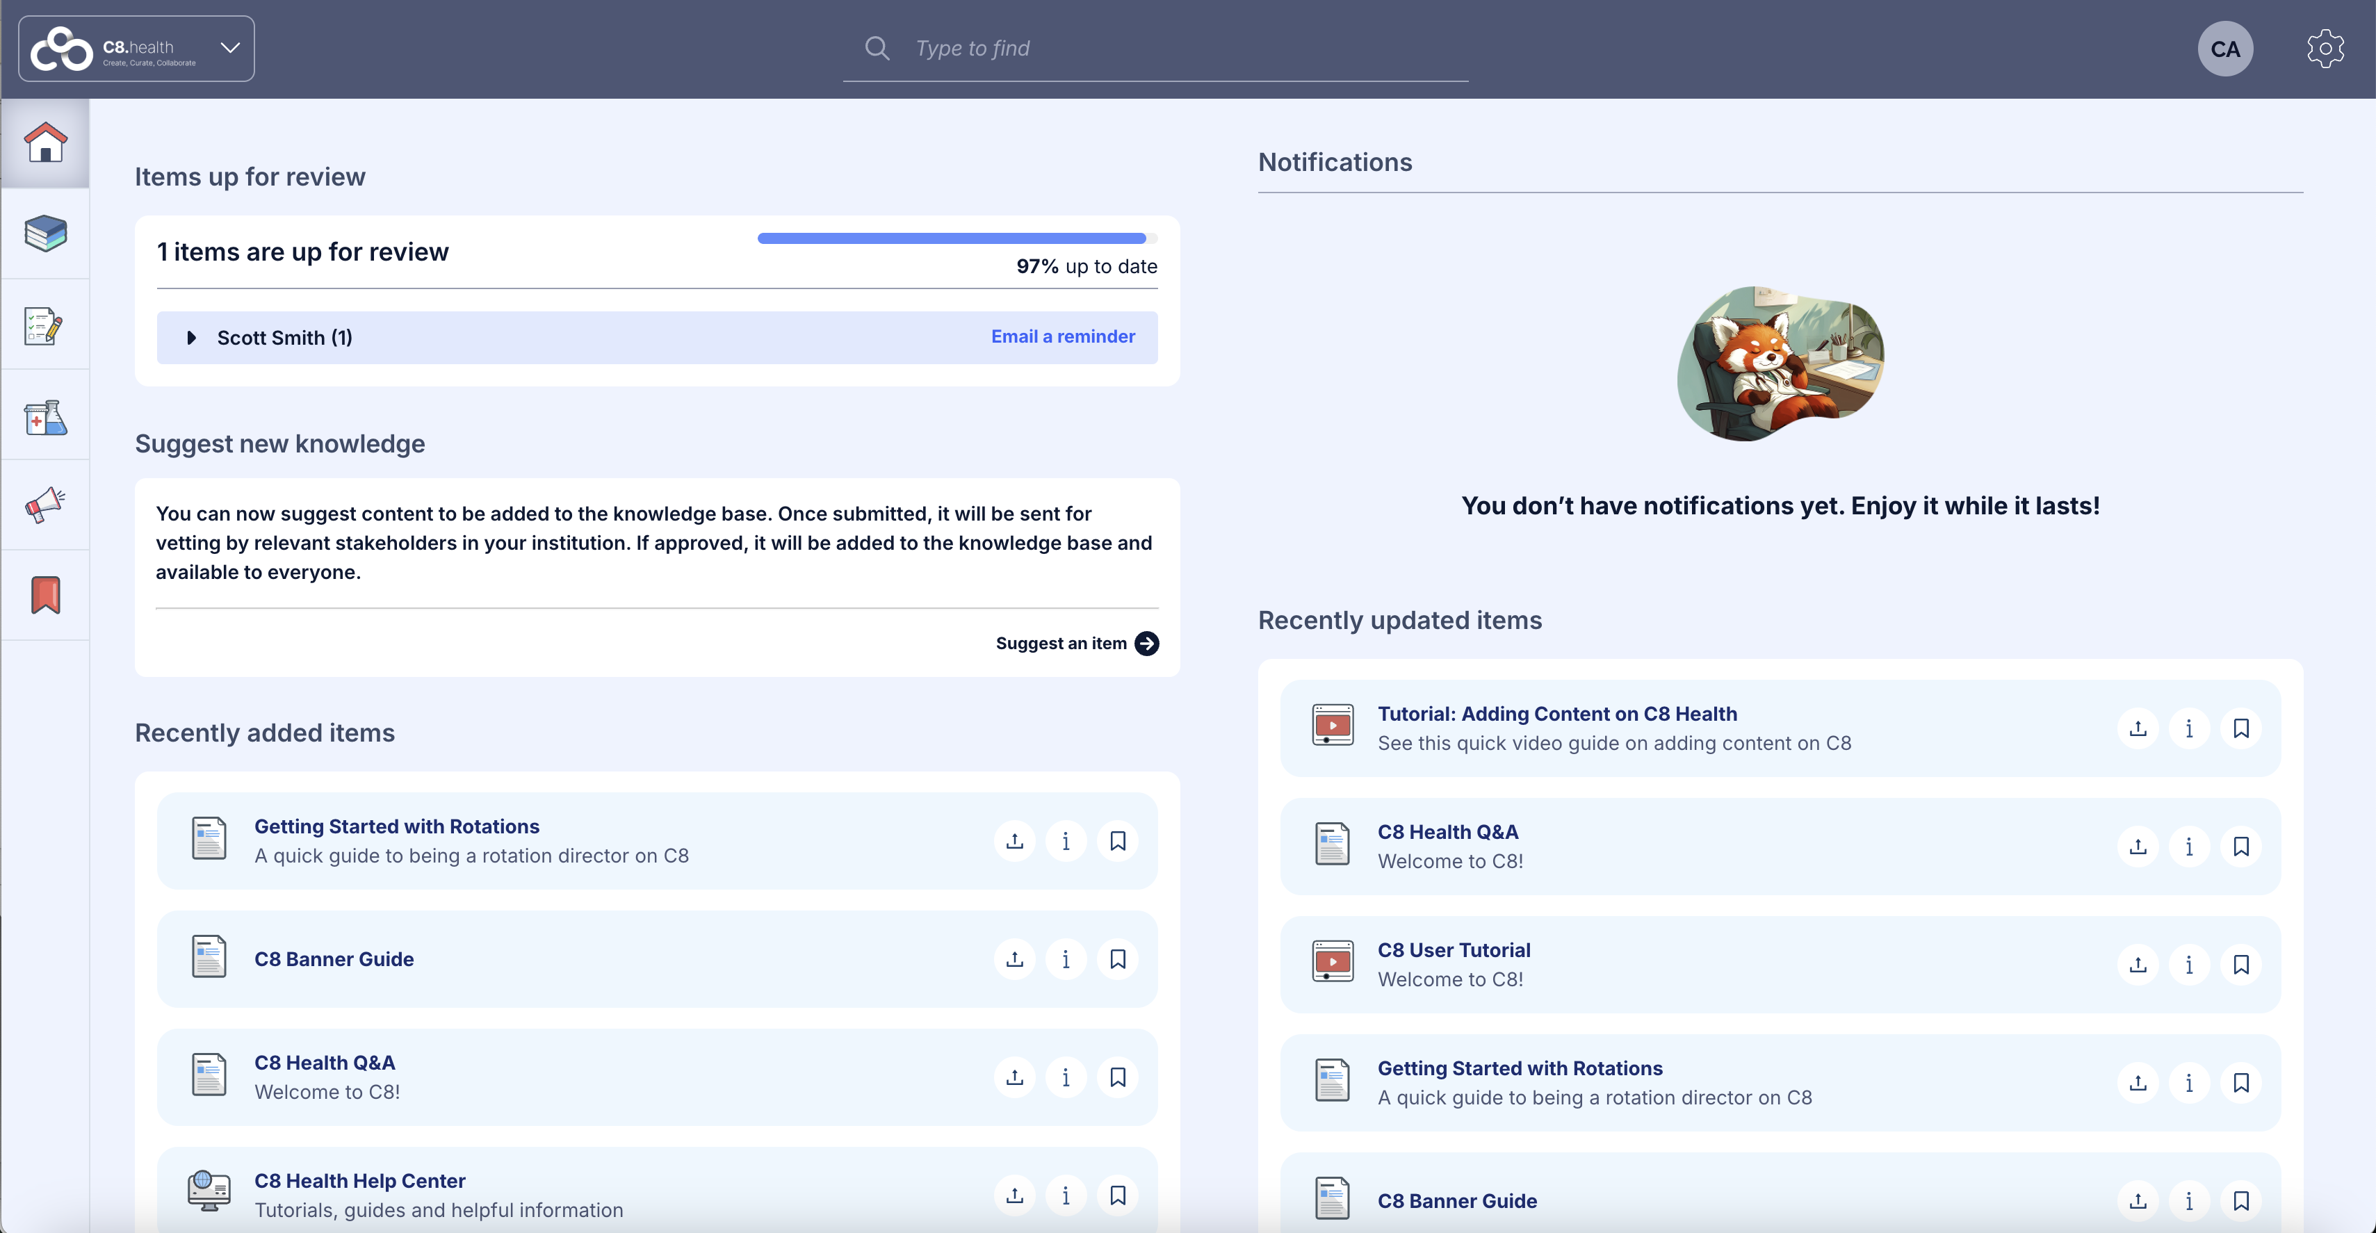Click Suggest an item button

1076,643
